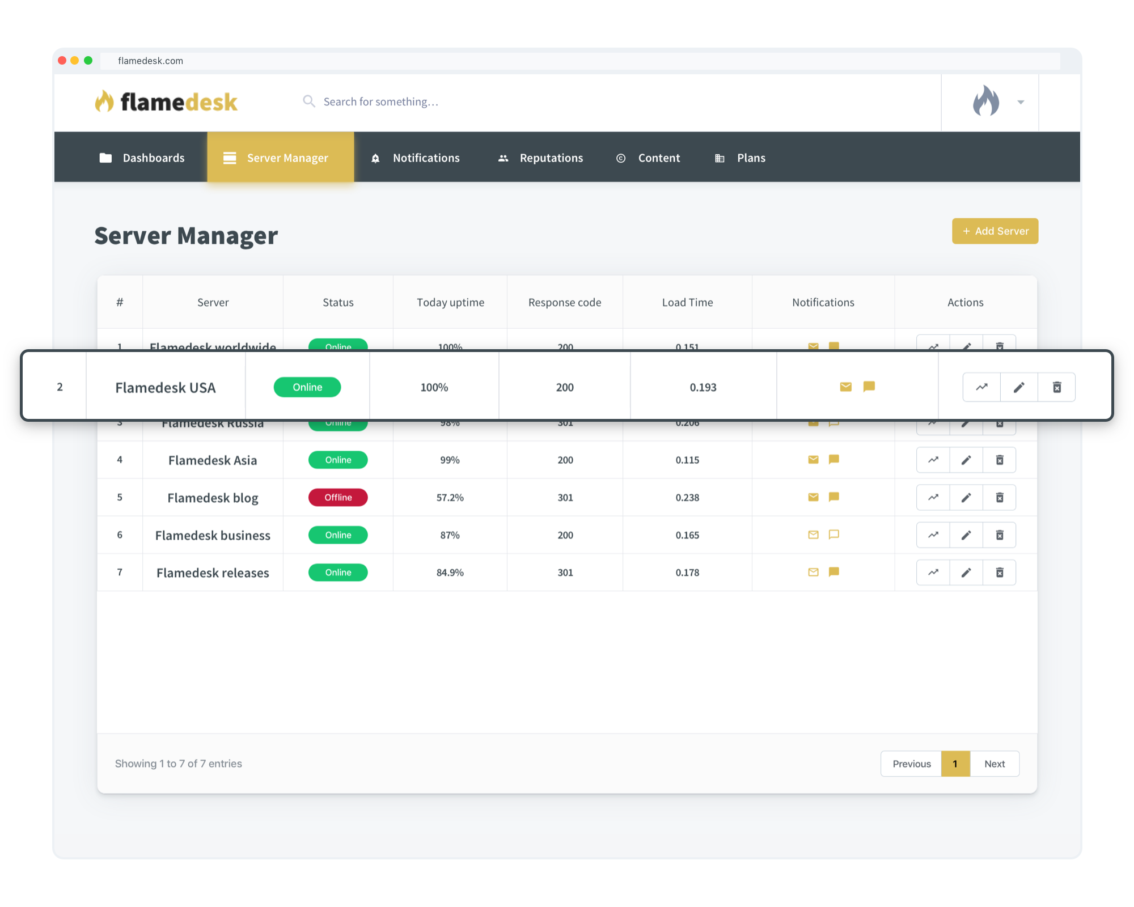Toggle email notification for Flamedesk blog

(813, 497)
